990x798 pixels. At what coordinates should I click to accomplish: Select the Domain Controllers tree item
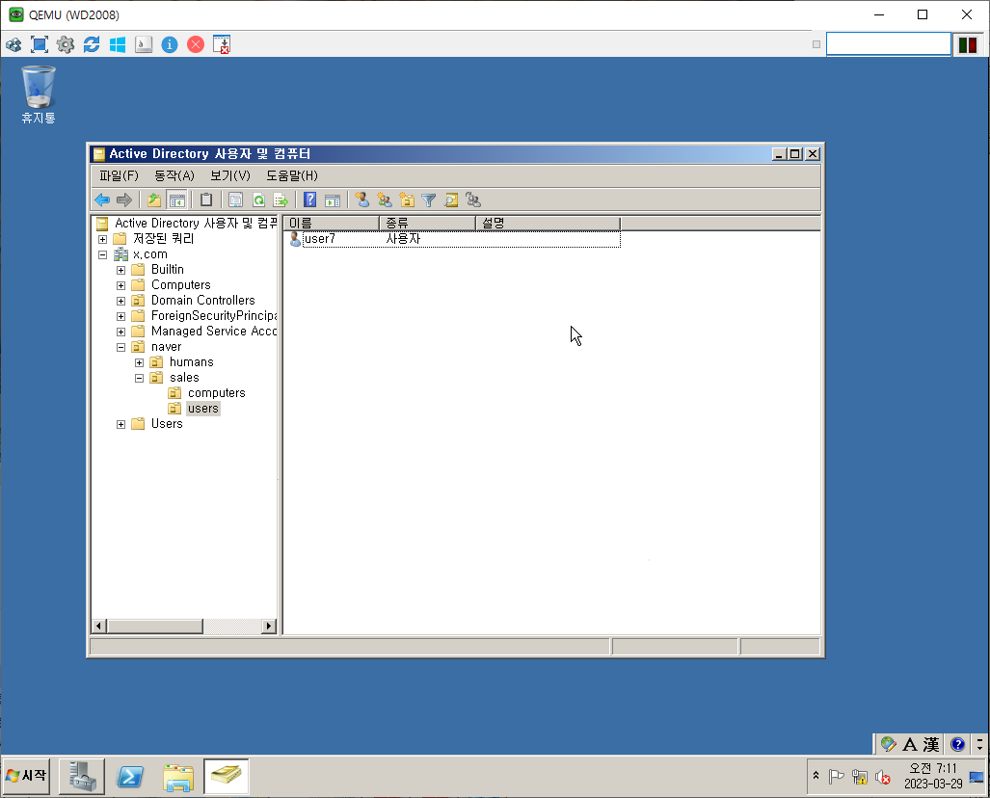[x=202, y=301]
